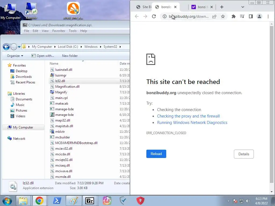Image resolution: width=275 pixels, height=206 pixels.
Task: Click share page icon in Chrome
Action: click(214, 16)
